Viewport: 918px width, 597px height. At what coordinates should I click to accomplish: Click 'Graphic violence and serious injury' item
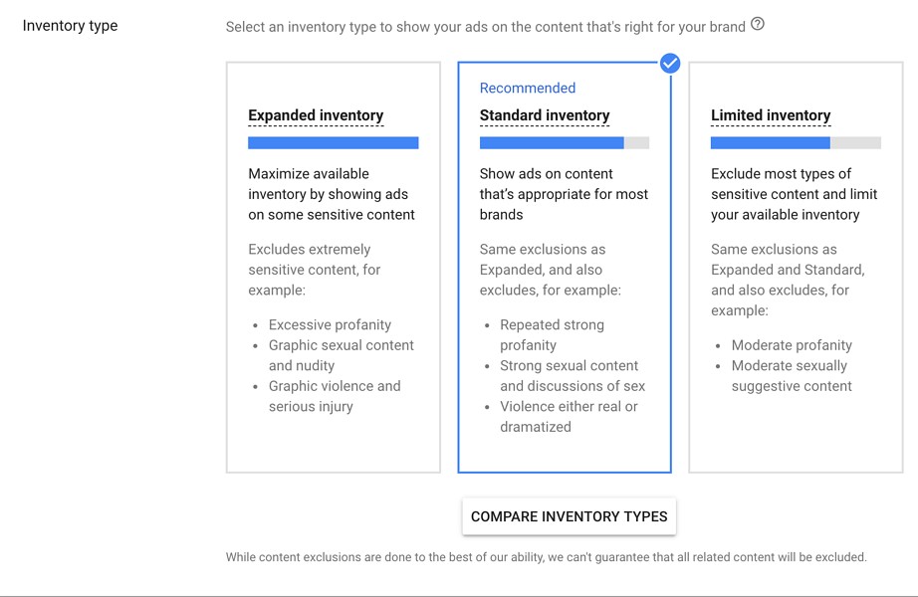tap(335, 396)
